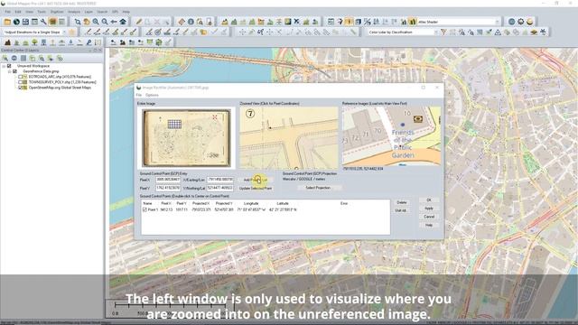The height and width of the screenshot is (325, 578).
Task: Open Configuration via the wrench icon
Action: tap(43, 22)
